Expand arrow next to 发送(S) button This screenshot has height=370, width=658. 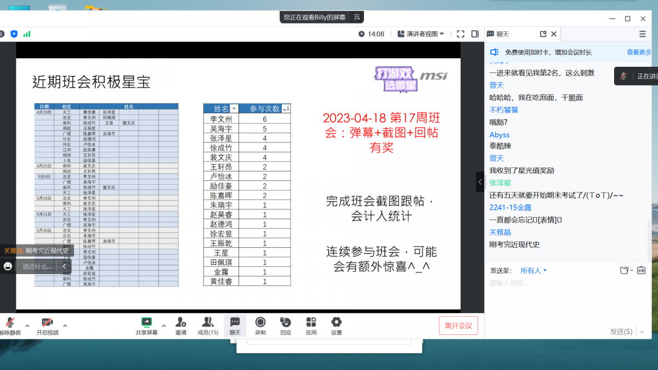click(x=641, y=332)
